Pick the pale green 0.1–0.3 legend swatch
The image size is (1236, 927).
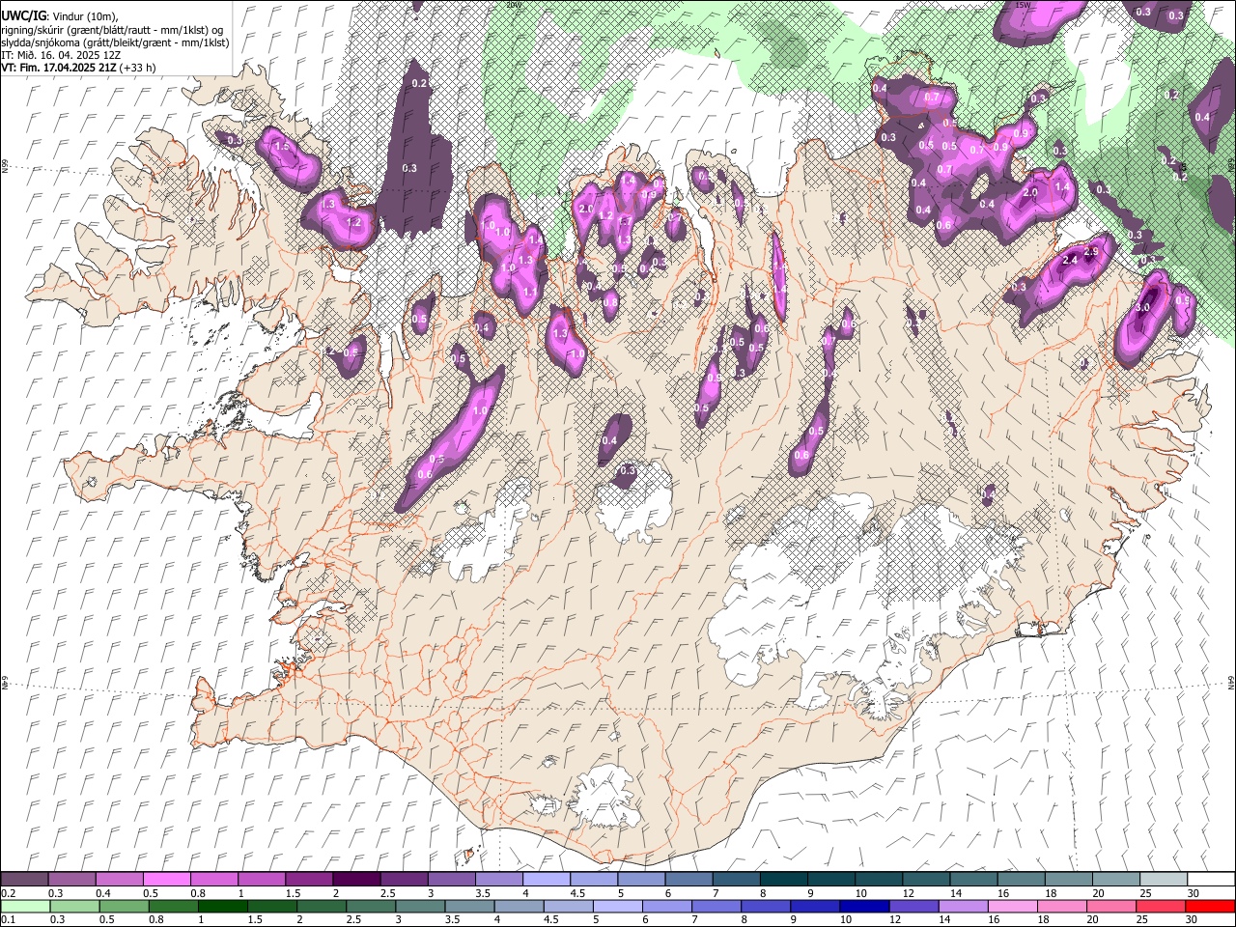tap(24, 907)
